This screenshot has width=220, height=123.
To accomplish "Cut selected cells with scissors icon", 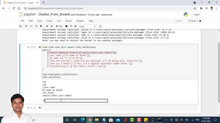I will [31, 26].
